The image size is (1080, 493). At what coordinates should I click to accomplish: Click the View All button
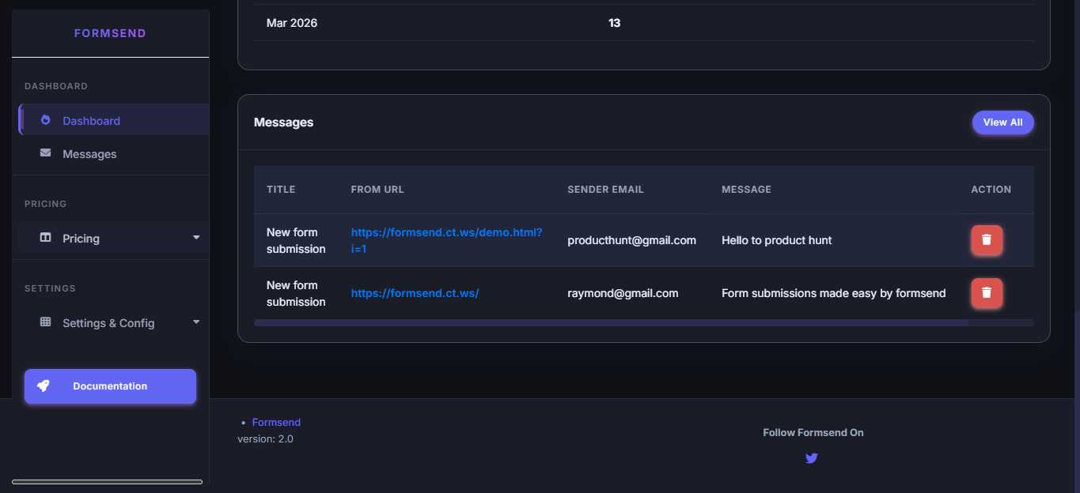coord(1002,122)
